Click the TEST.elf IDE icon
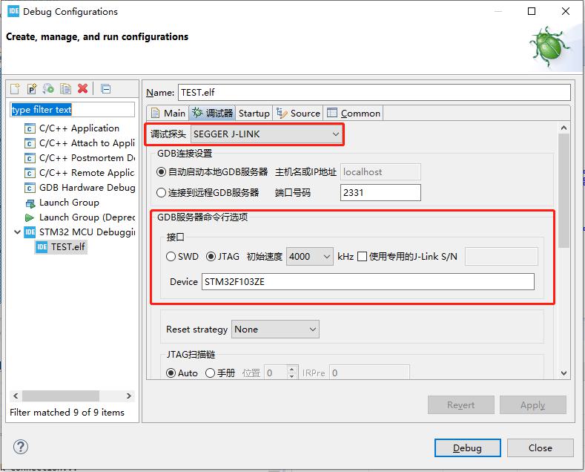 (x=42, y=247)
